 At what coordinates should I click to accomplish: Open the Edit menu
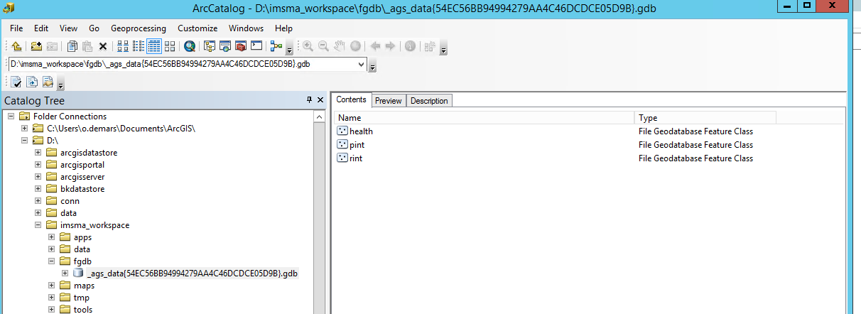click(41, 28)
